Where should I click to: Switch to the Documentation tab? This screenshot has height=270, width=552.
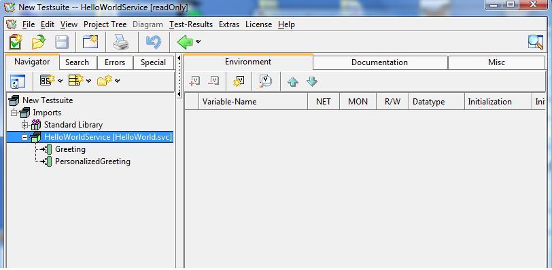pos(380,62)
